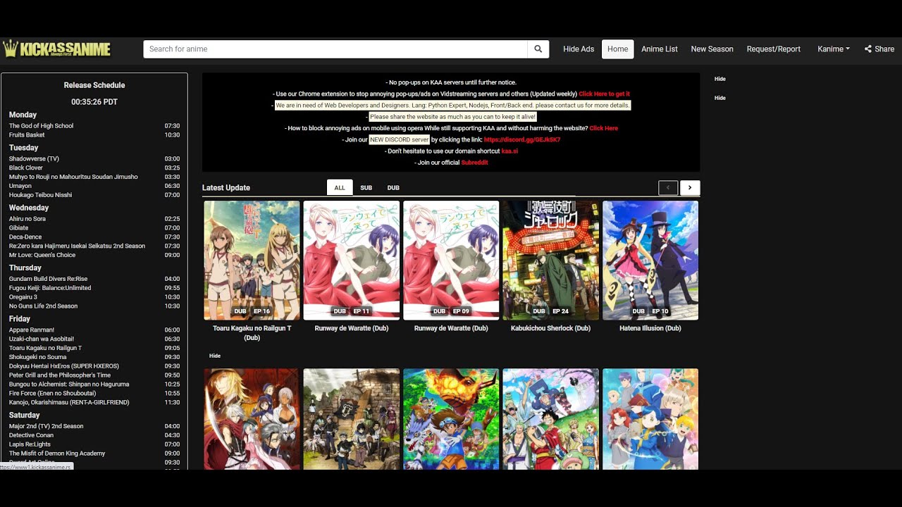The height and width of the screenshot is (507, 902).
Task: Open Runway de Waratte EP 11 poster
Action: click(x=352, y=261)
